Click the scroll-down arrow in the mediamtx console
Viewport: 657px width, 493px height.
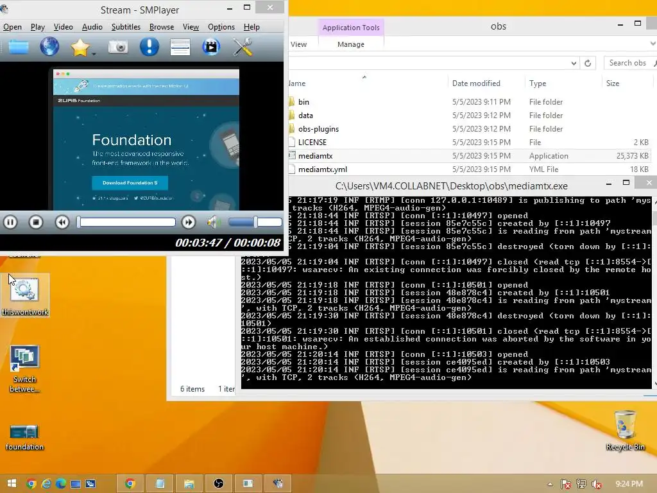pyautogui.click(x=655, y=384)
